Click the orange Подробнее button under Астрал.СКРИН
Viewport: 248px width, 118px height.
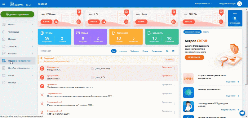click(194, 57)
